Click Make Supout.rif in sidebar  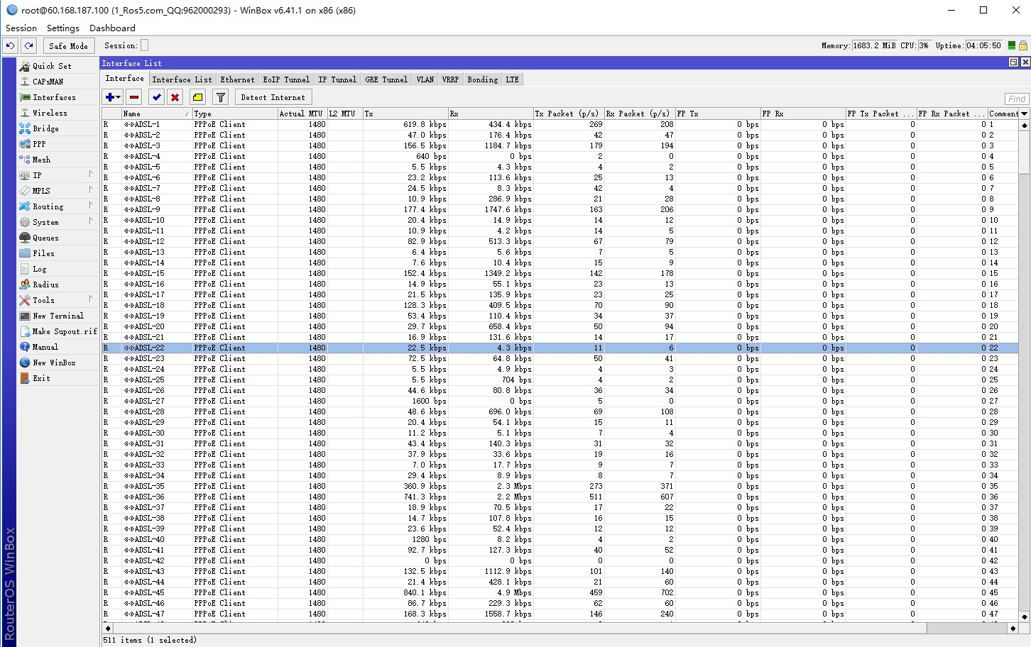(58, 331)
